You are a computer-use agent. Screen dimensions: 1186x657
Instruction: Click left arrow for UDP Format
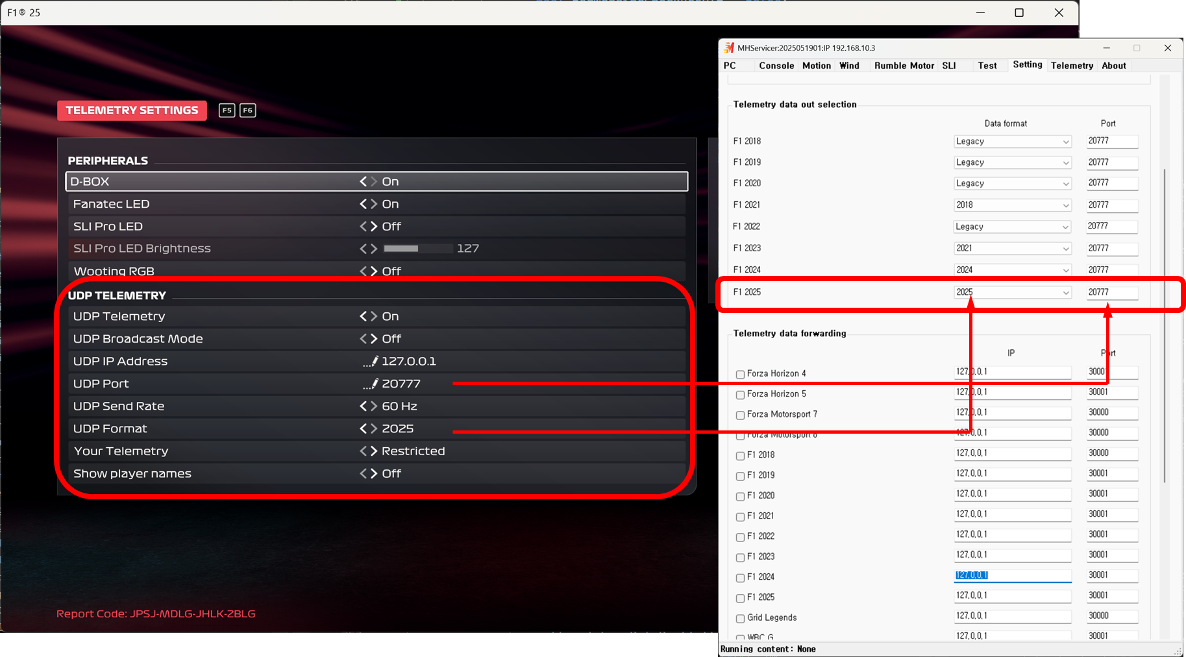tap(364, 428)
